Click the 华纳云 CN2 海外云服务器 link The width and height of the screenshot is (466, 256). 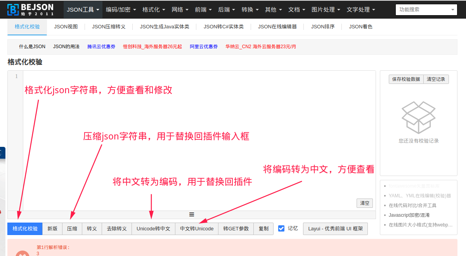coord(261,47)
